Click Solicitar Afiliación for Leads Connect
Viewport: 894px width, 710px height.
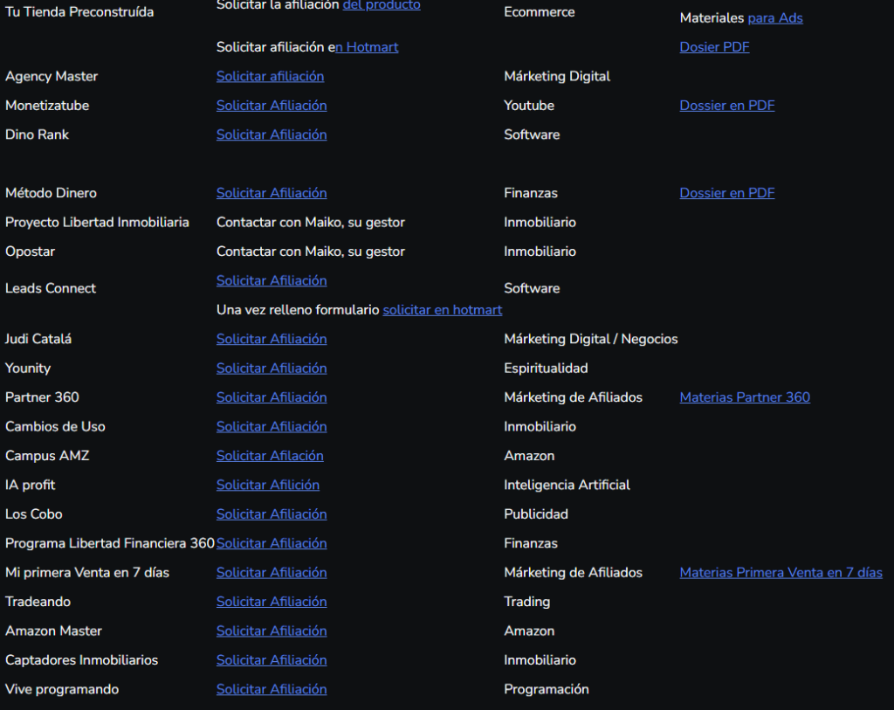[x=272, y=280]
